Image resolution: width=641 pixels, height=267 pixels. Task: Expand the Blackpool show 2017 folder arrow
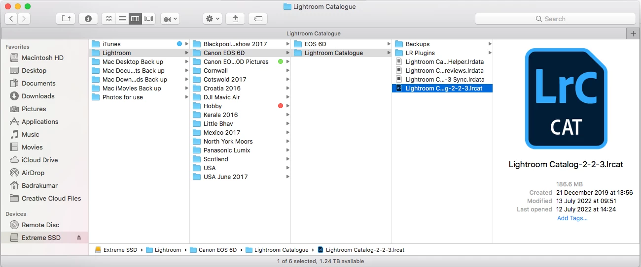click(287, 44)
